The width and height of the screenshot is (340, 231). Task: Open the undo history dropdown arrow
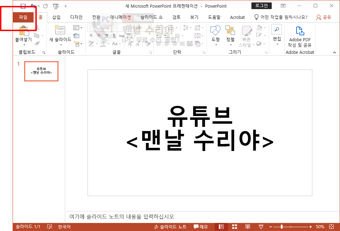39,6
